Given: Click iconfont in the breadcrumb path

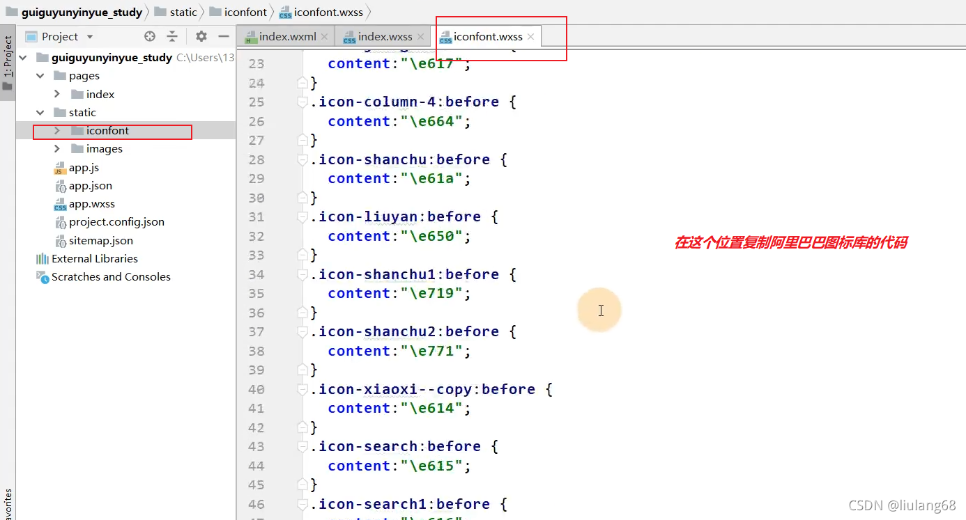Looking at the screenshot, I should click(245, 12).
